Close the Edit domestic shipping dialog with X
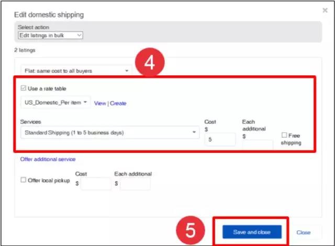335x246 pixels. 325,10
